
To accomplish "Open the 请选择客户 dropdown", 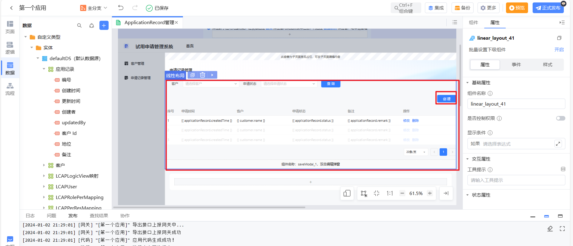I will 211,84.
